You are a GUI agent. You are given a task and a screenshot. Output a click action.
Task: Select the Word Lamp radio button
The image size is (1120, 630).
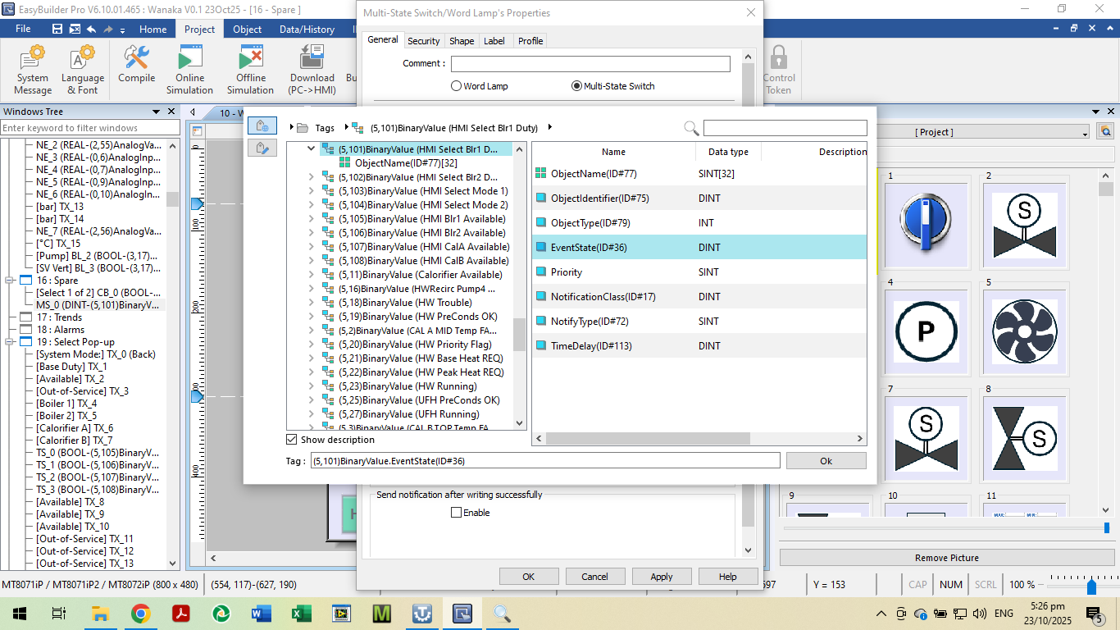point(457,86)
